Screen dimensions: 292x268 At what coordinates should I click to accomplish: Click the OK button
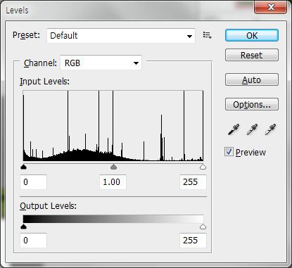[x=252, y=35]
